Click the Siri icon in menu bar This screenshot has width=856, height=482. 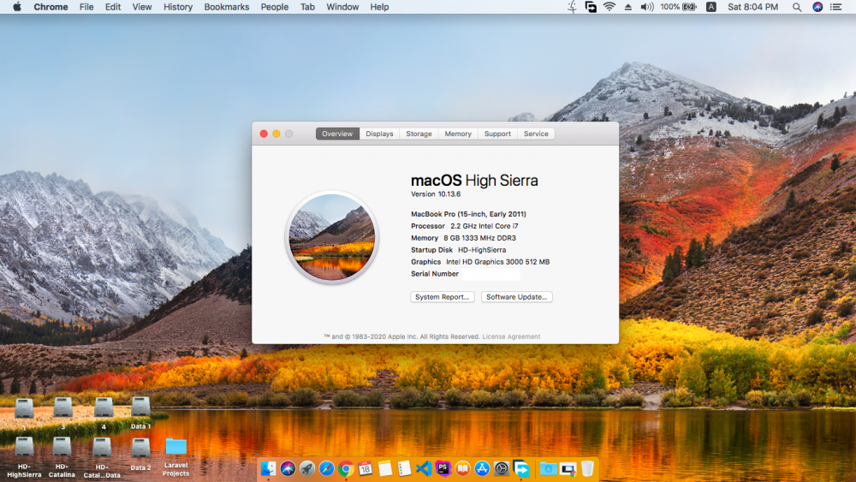coord(817,7)
